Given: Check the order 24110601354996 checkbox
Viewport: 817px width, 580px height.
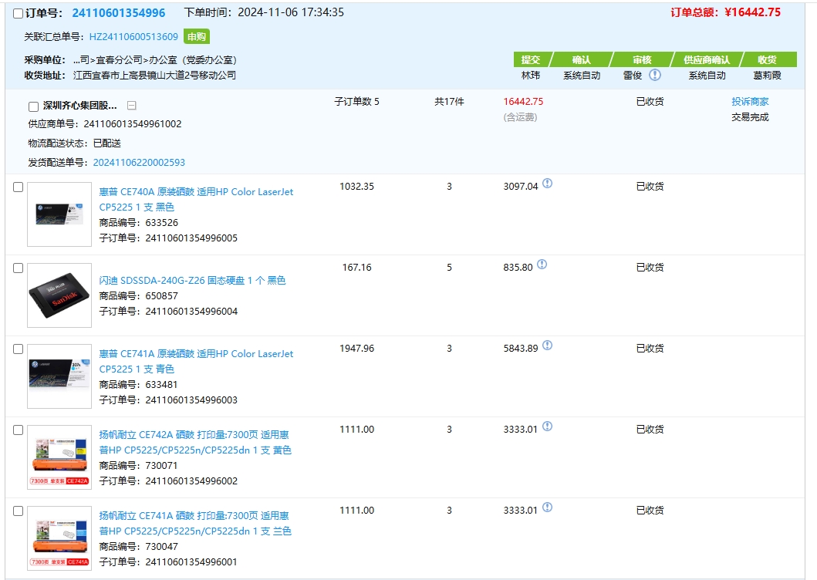Looking at the screenshot, I should [19, 14].
